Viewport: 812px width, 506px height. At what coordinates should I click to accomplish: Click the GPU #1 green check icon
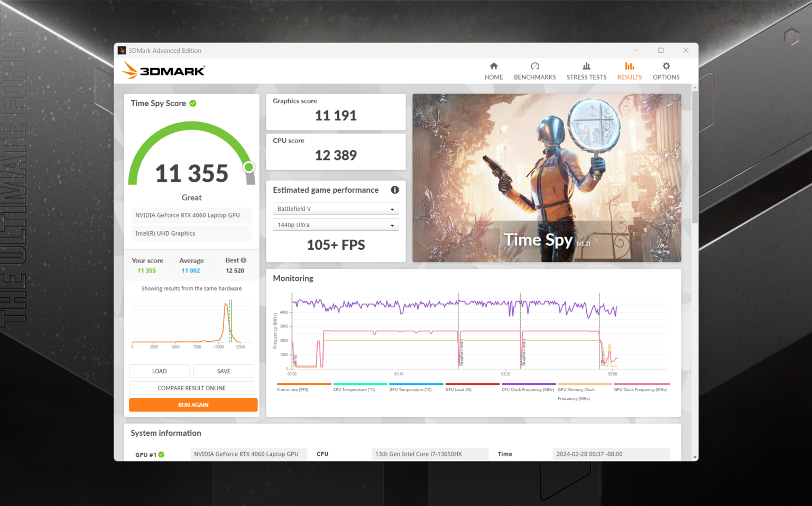point(161,454)
